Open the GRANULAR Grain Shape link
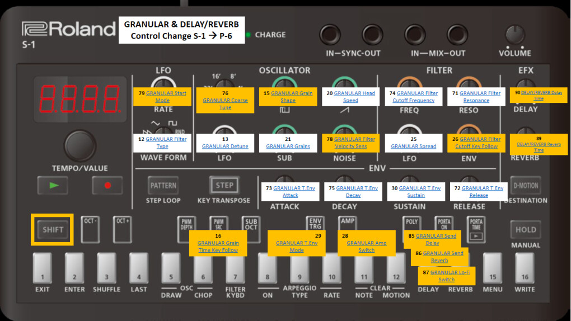The height and width of the screenshot is (321, 571). point(291,97)
